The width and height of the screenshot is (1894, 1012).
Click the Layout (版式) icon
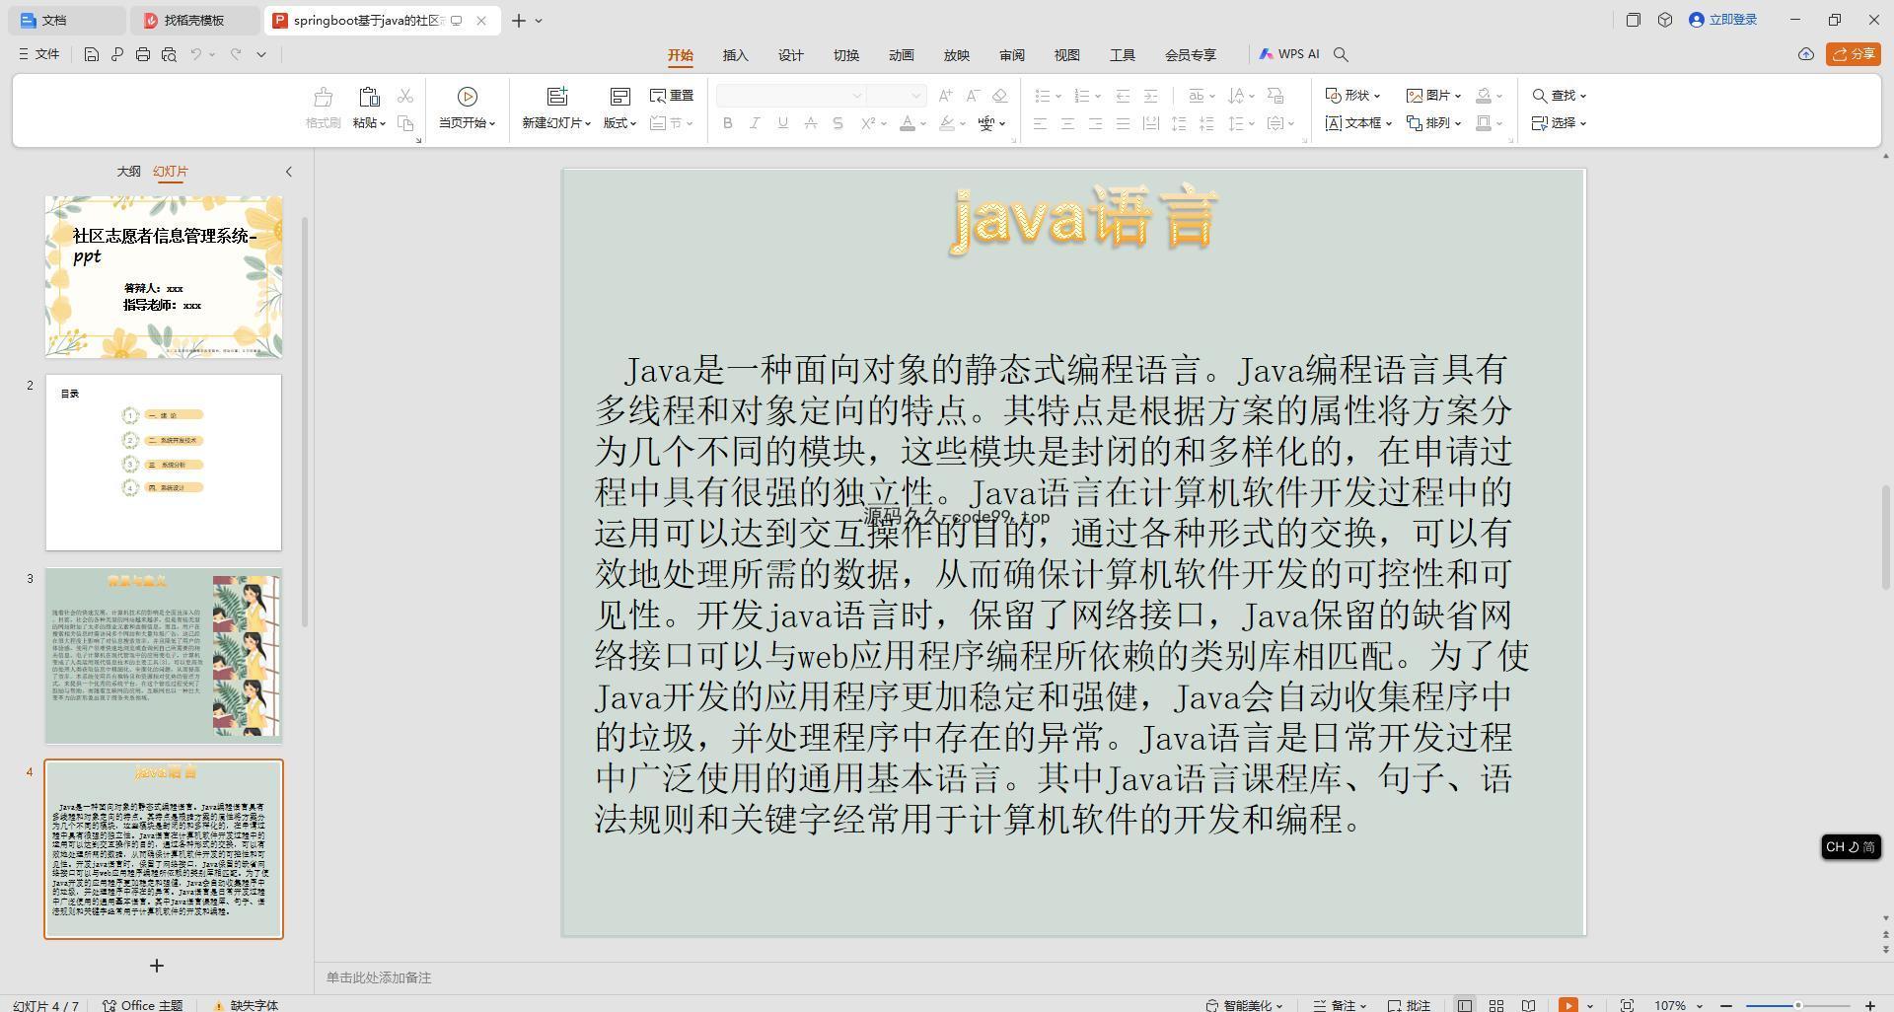pos(619,97)
